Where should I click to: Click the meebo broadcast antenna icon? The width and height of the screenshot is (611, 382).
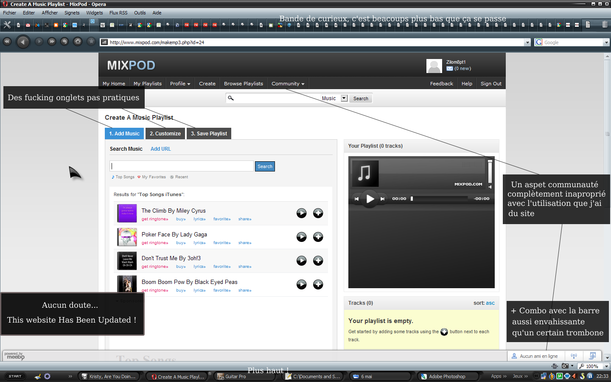[x=574, y=356]
